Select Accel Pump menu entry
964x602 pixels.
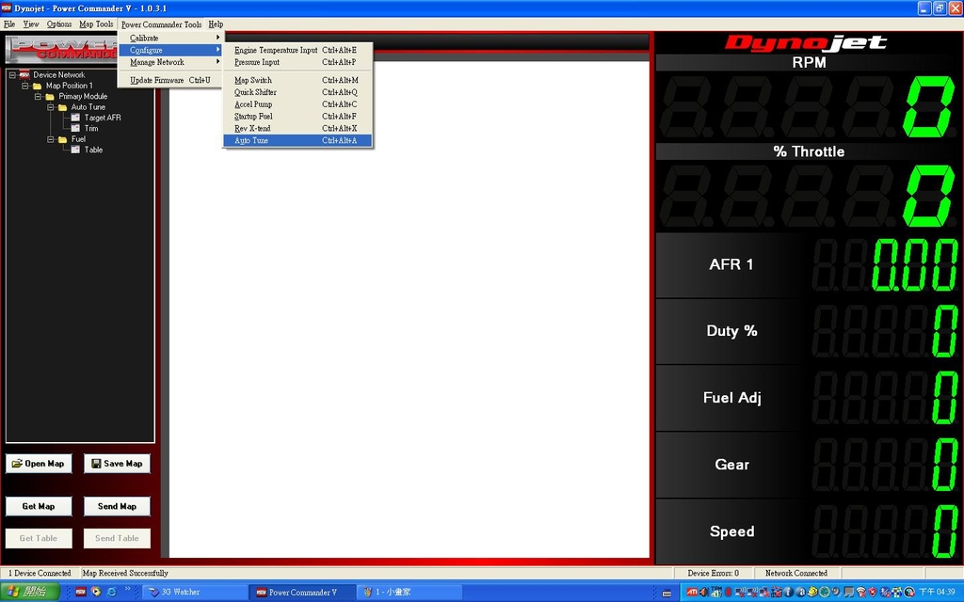pos(297,104)
